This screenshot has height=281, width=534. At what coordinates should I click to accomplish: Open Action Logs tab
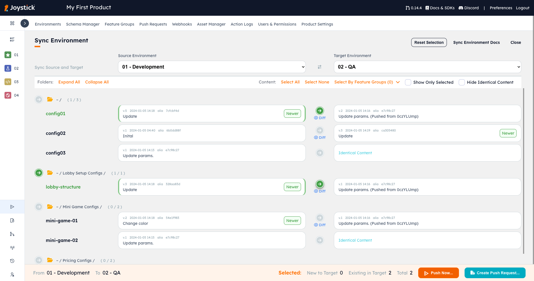(x=242, y=24)
